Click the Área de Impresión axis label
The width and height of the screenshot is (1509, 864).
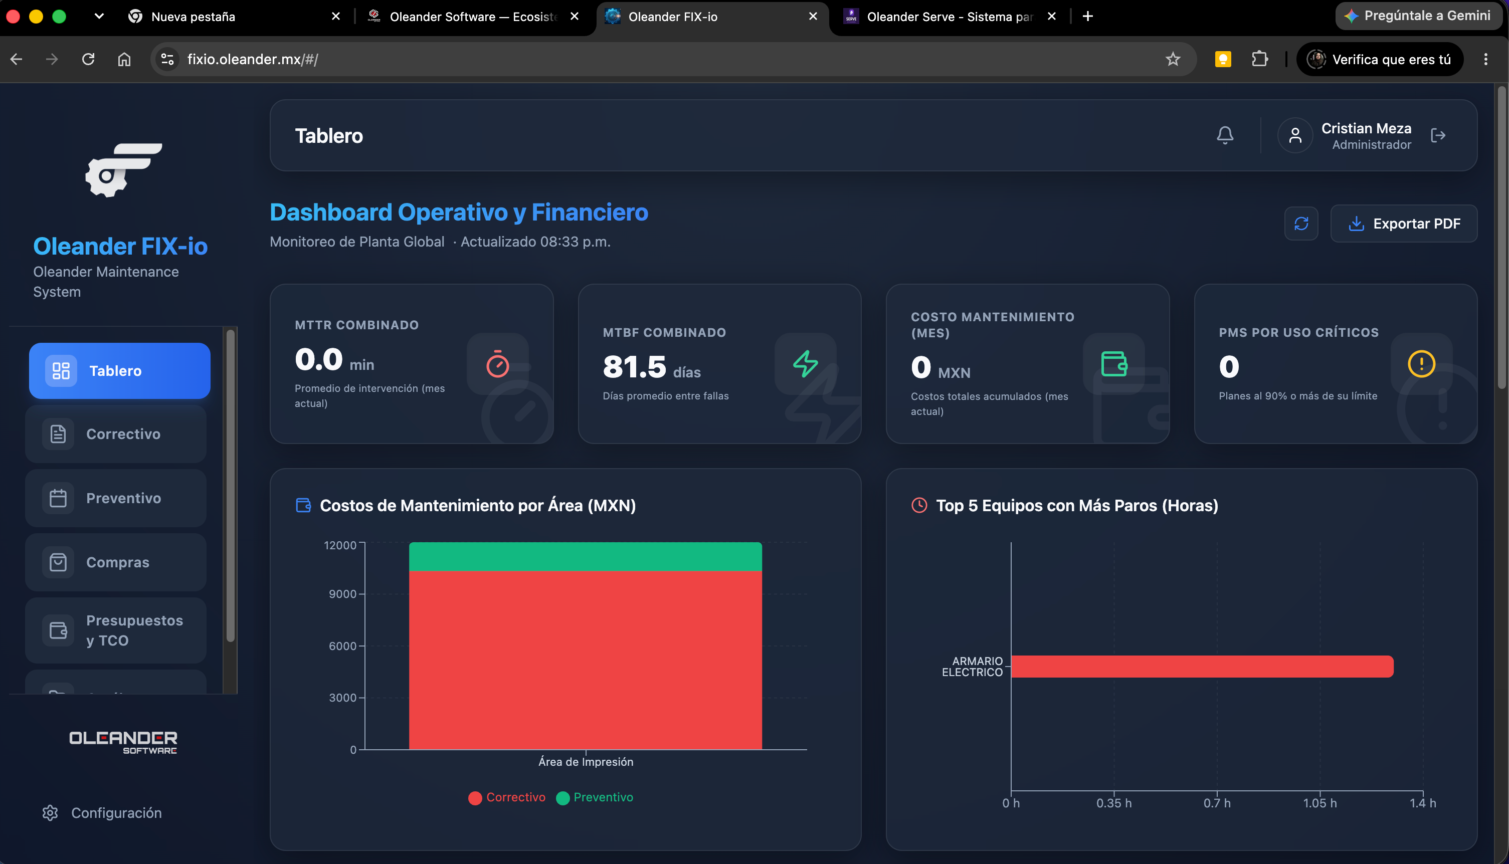pos(586,761)
